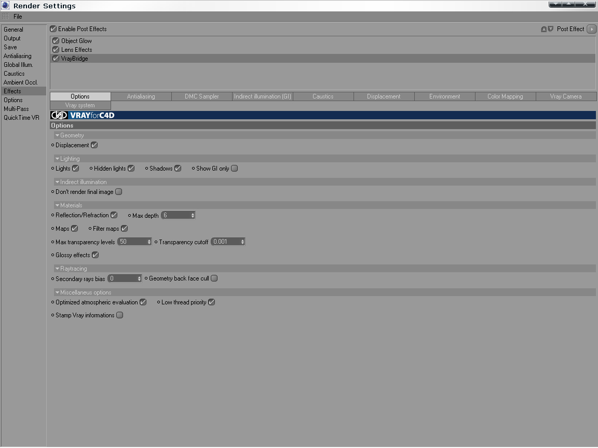Toggle the Object Glow effect checkbox
Viewport: 598px width, 448px height.
[56, 41]
